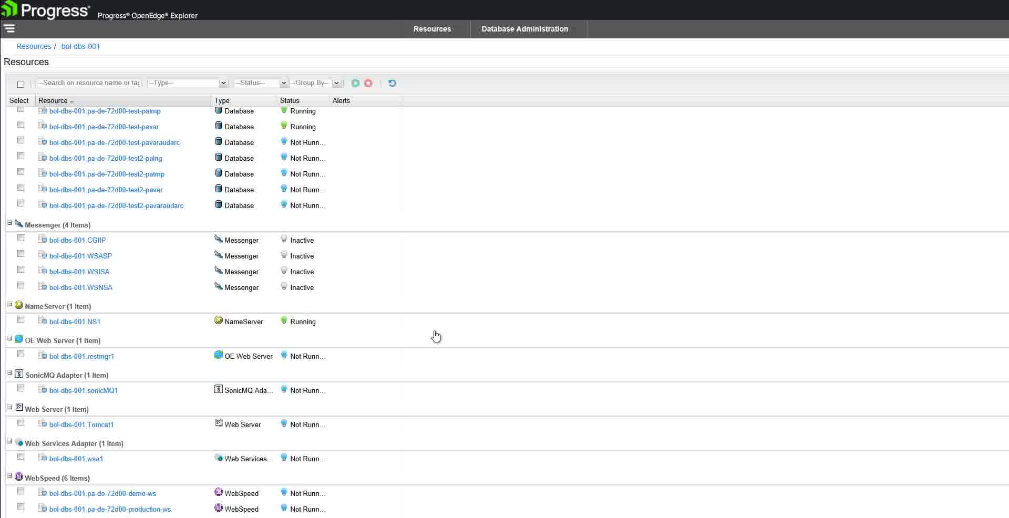The width and height of the screenshot is (1009, 518).
Task: Open the --Status-- filter dropdown
Action: coord(260,83)
